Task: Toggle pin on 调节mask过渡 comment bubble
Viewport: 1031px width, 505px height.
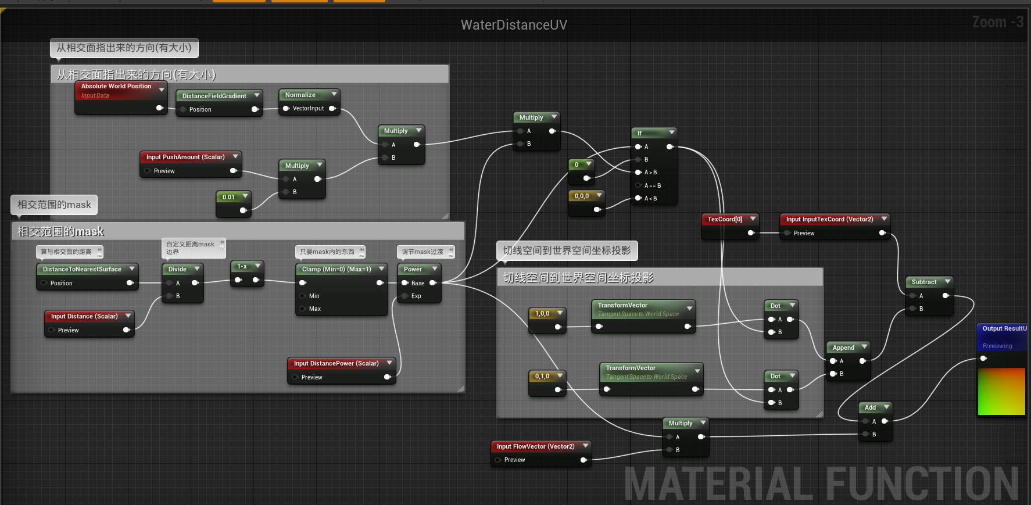Action: (x=452, y=249)
